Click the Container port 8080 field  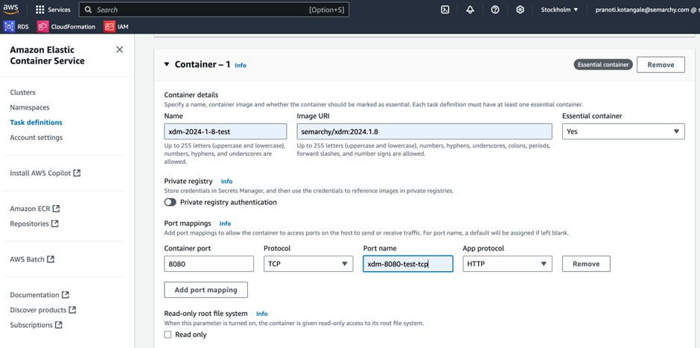pyautogui.click(x=209, y=264)
